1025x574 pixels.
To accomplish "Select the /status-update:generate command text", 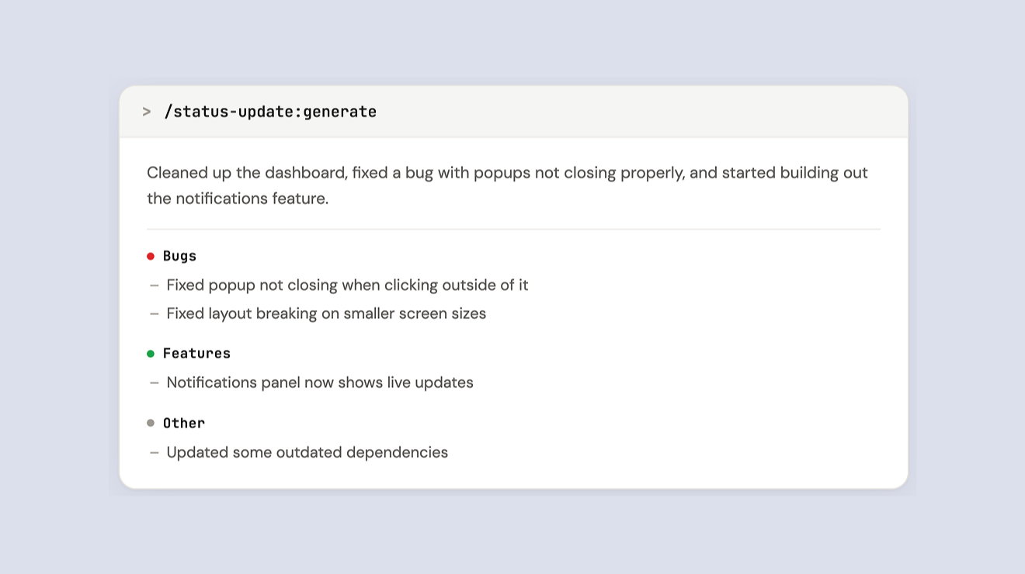I will coord(270,112).
